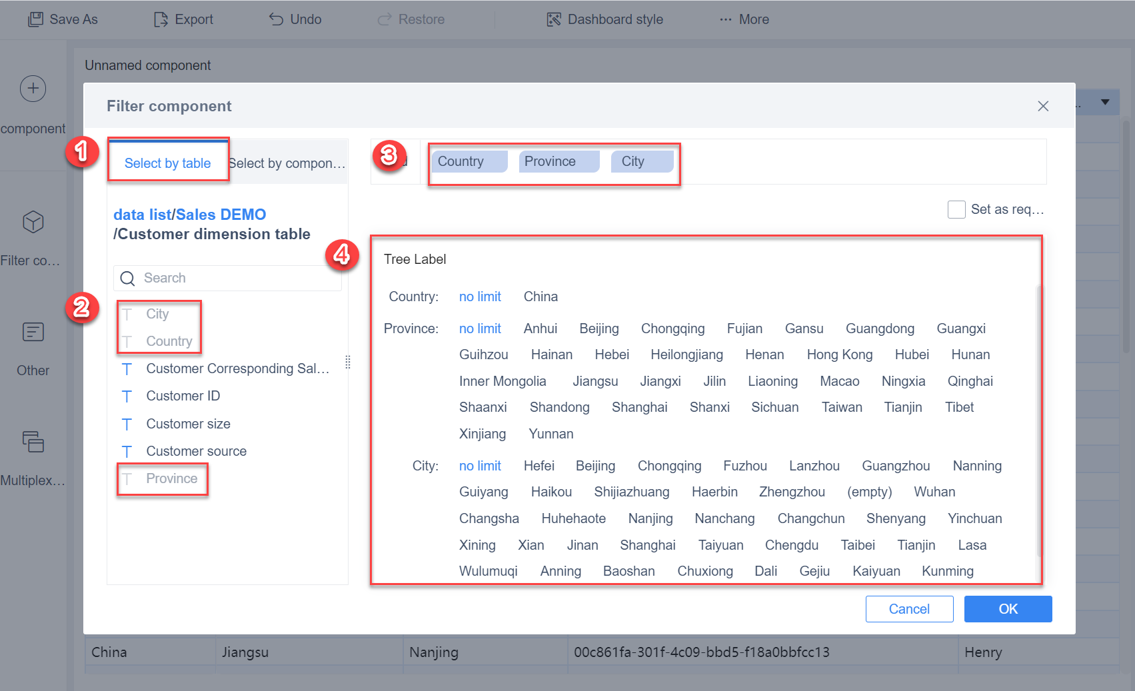Click the City field chip

point(642,161)
